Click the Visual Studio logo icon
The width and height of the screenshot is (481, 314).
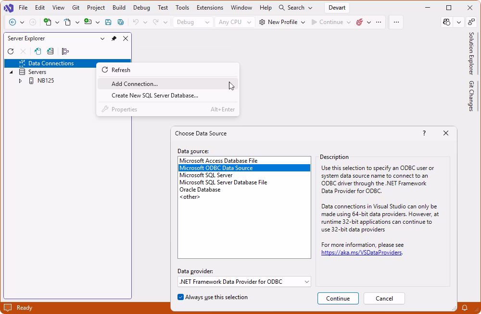[9, 8]
